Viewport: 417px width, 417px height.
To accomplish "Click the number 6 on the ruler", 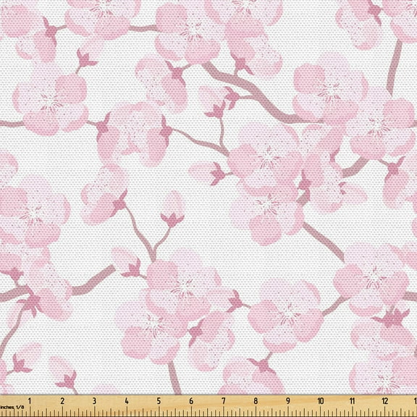I will [x=191, y=401].
